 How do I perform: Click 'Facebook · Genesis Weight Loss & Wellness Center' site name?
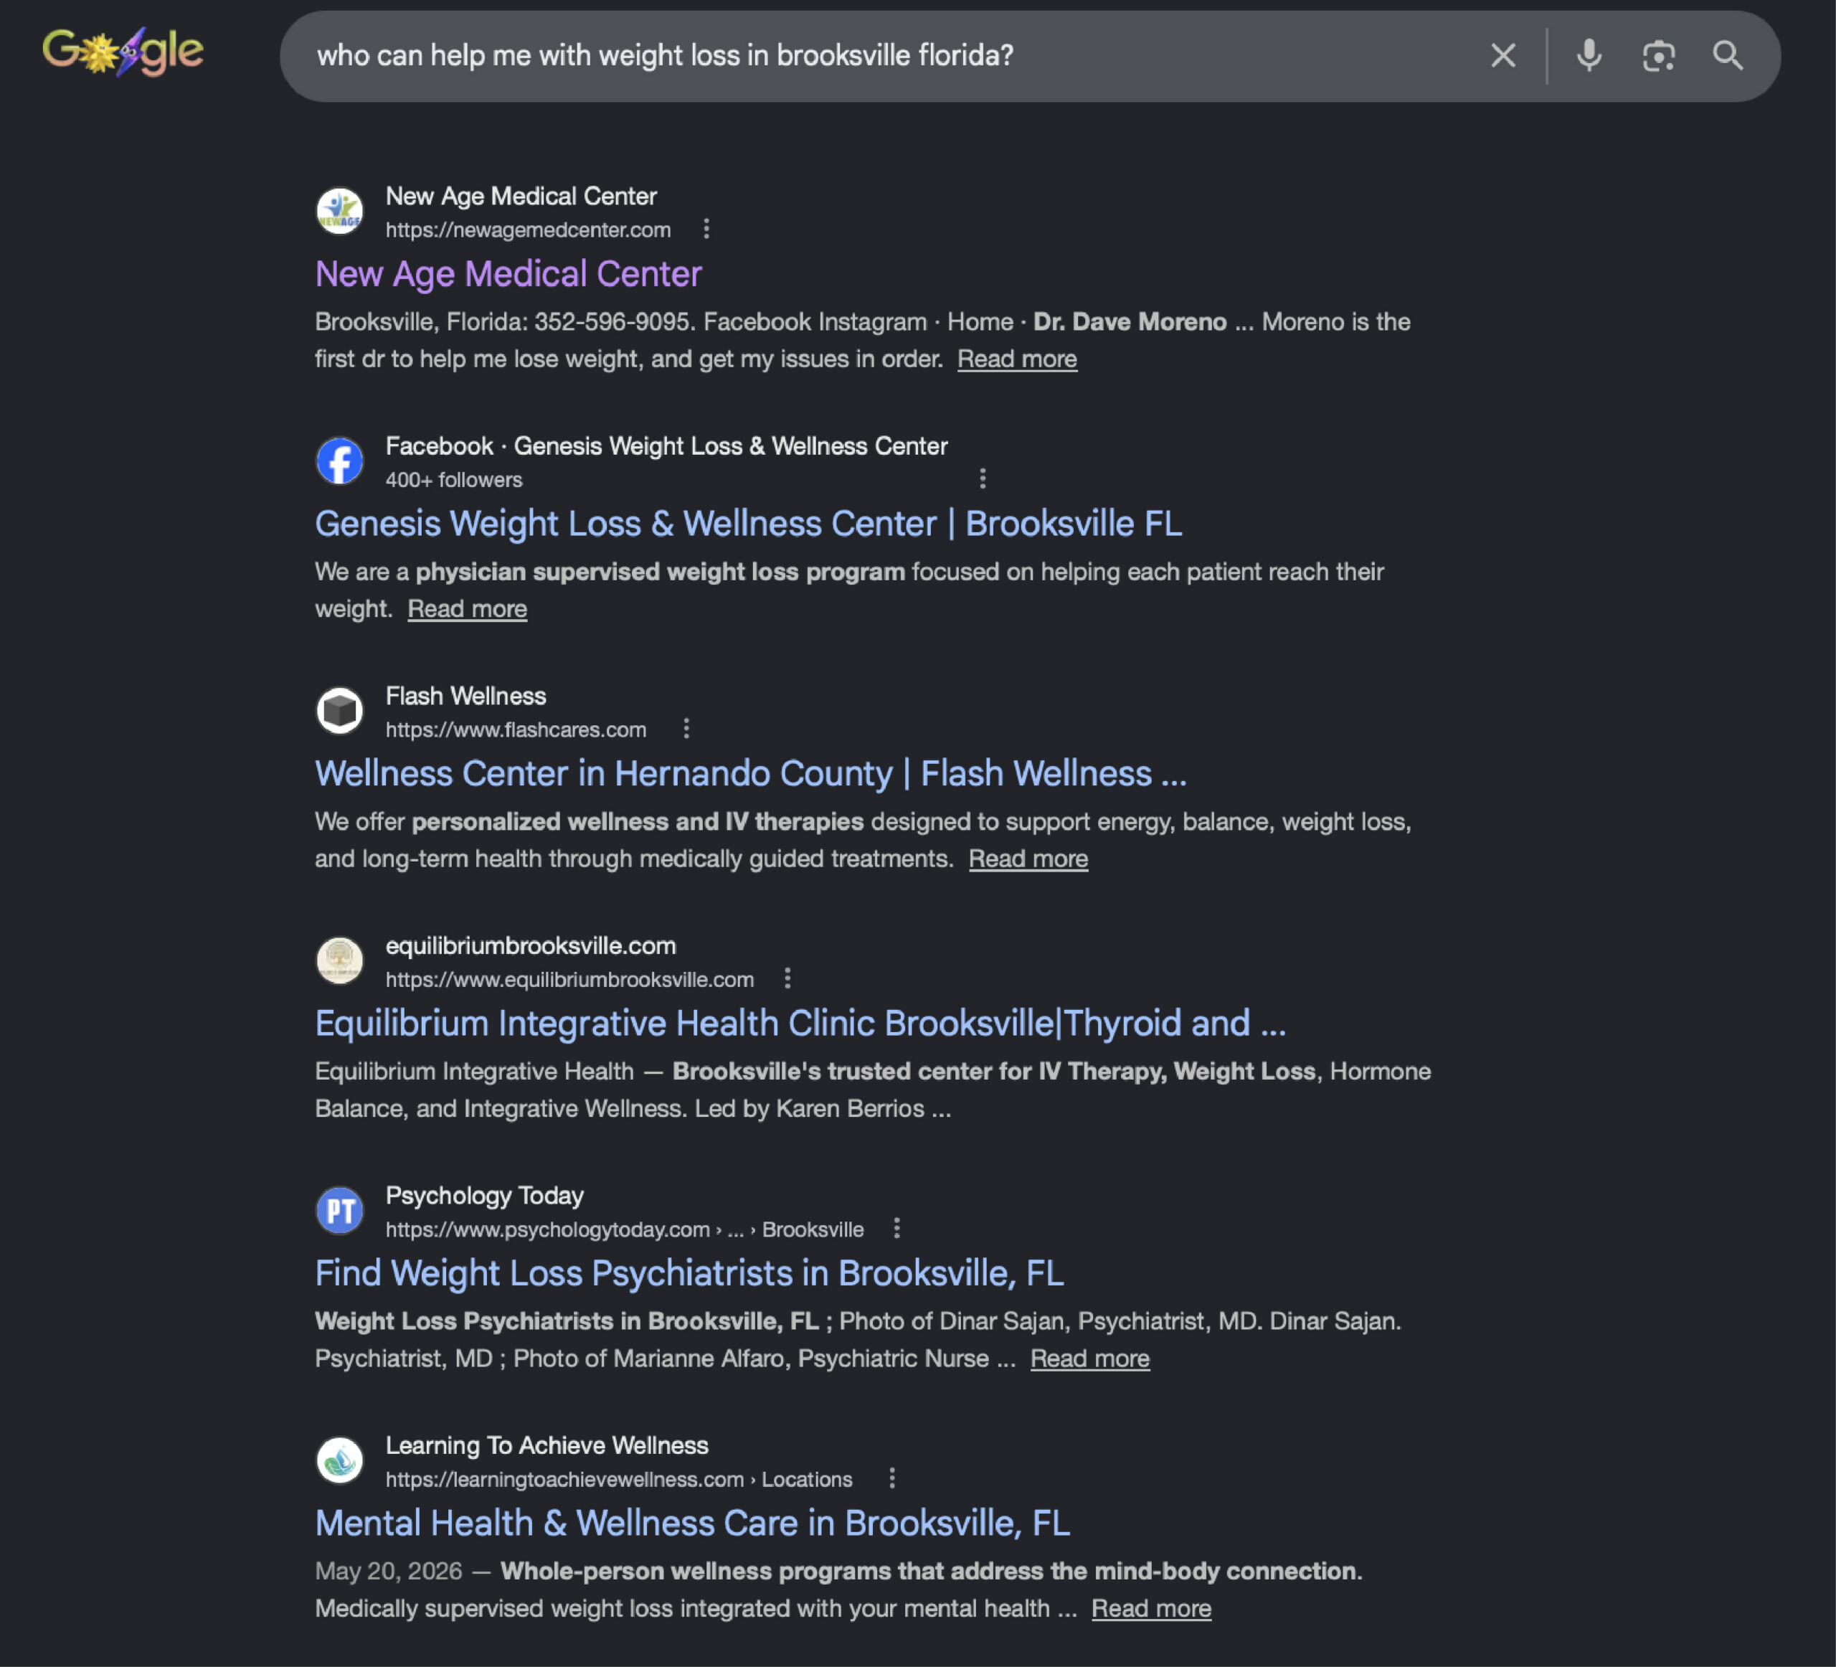tap(667, 445)
